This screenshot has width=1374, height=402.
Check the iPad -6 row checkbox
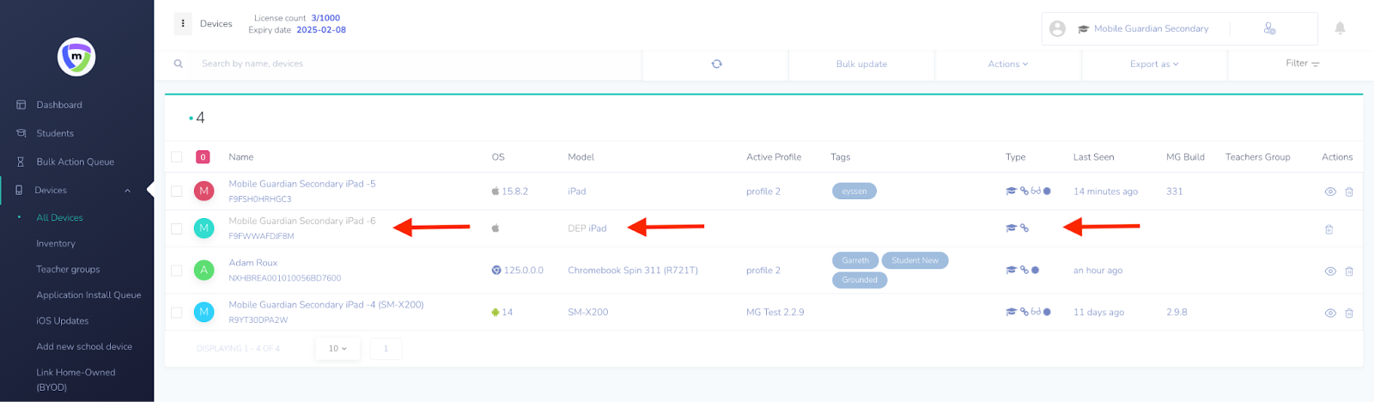[177, 228]
